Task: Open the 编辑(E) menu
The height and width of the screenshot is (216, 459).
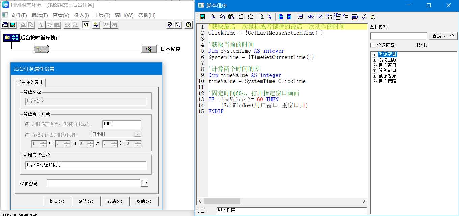Action: pyautogui.click(x=40, y=15)
